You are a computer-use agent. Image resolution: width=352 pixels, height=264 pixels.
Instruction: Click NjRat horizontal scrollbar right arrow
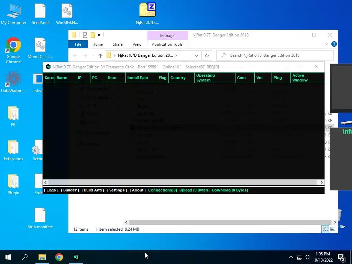[321, 182]
